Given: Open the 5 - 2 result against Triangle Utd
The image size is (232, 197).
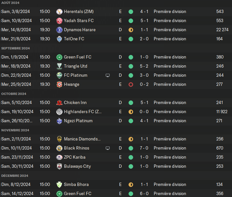Looking at the screenshot, I should pos(144,66).
